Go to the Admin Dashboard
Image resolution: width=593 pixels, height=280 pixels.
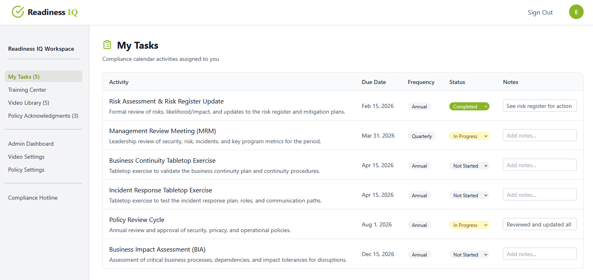(x=30, y=143)
